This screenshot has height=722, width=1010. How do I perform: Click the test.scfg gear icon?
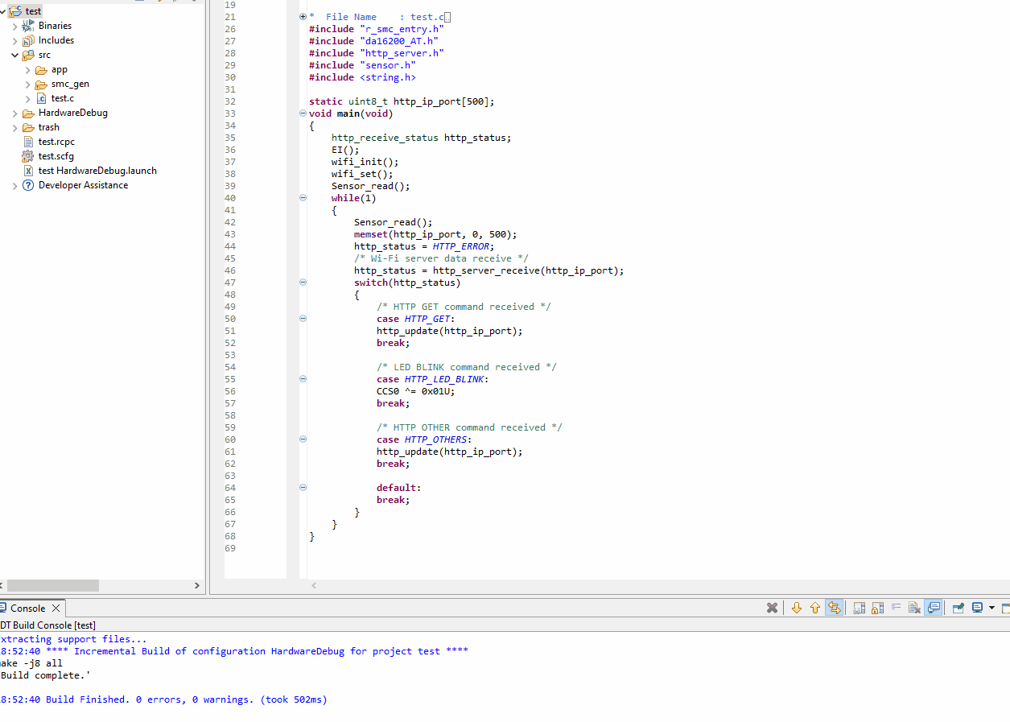[28, 156]
